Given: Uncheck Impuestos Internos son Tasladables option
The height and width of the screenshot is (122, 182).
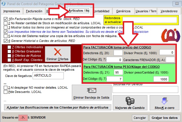Looking at the screenshot, I should [5, 32].
